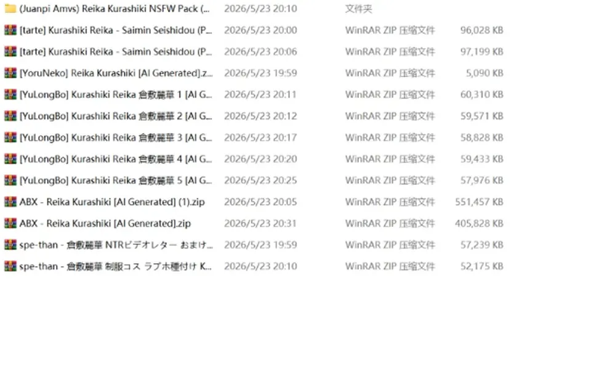Click the "文件夹" type cell

[358, 9]
